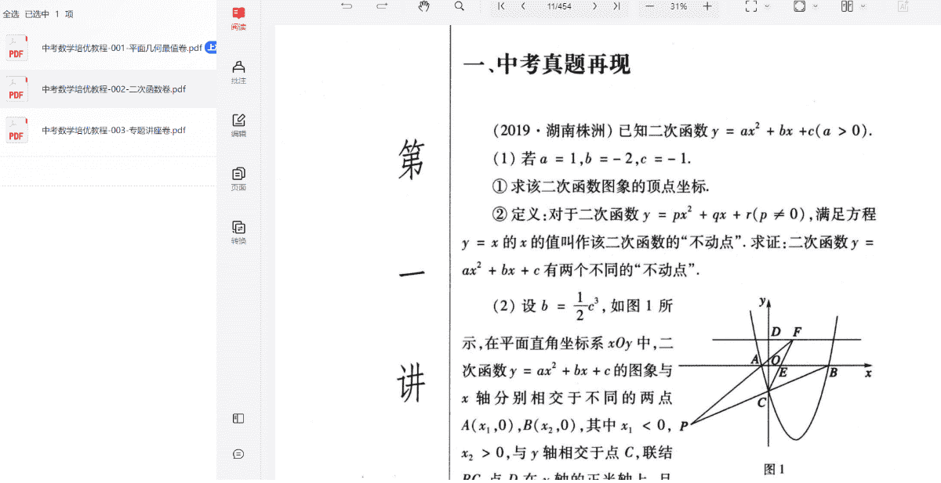
Task: Switch to the 编辑 edit tab
Action: pos(238,125)
